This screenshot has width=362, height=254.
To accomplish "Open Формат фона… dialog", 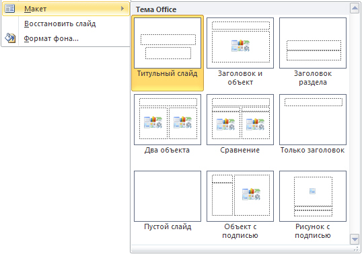I will [66, 38].
